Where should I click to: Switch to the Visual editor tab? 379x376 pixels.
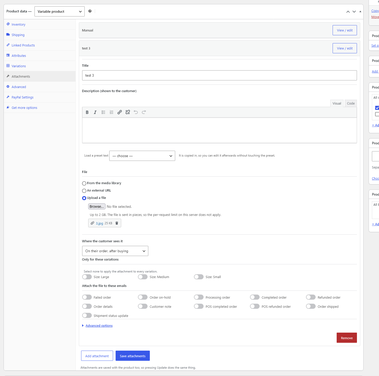[x=337, y=103]
